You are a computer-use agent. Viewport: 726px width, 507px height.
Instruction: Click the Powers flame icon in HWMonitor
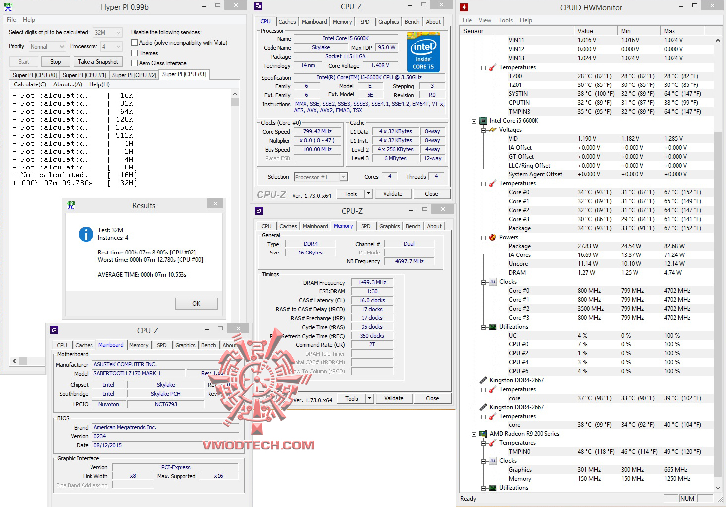[493, 237]
